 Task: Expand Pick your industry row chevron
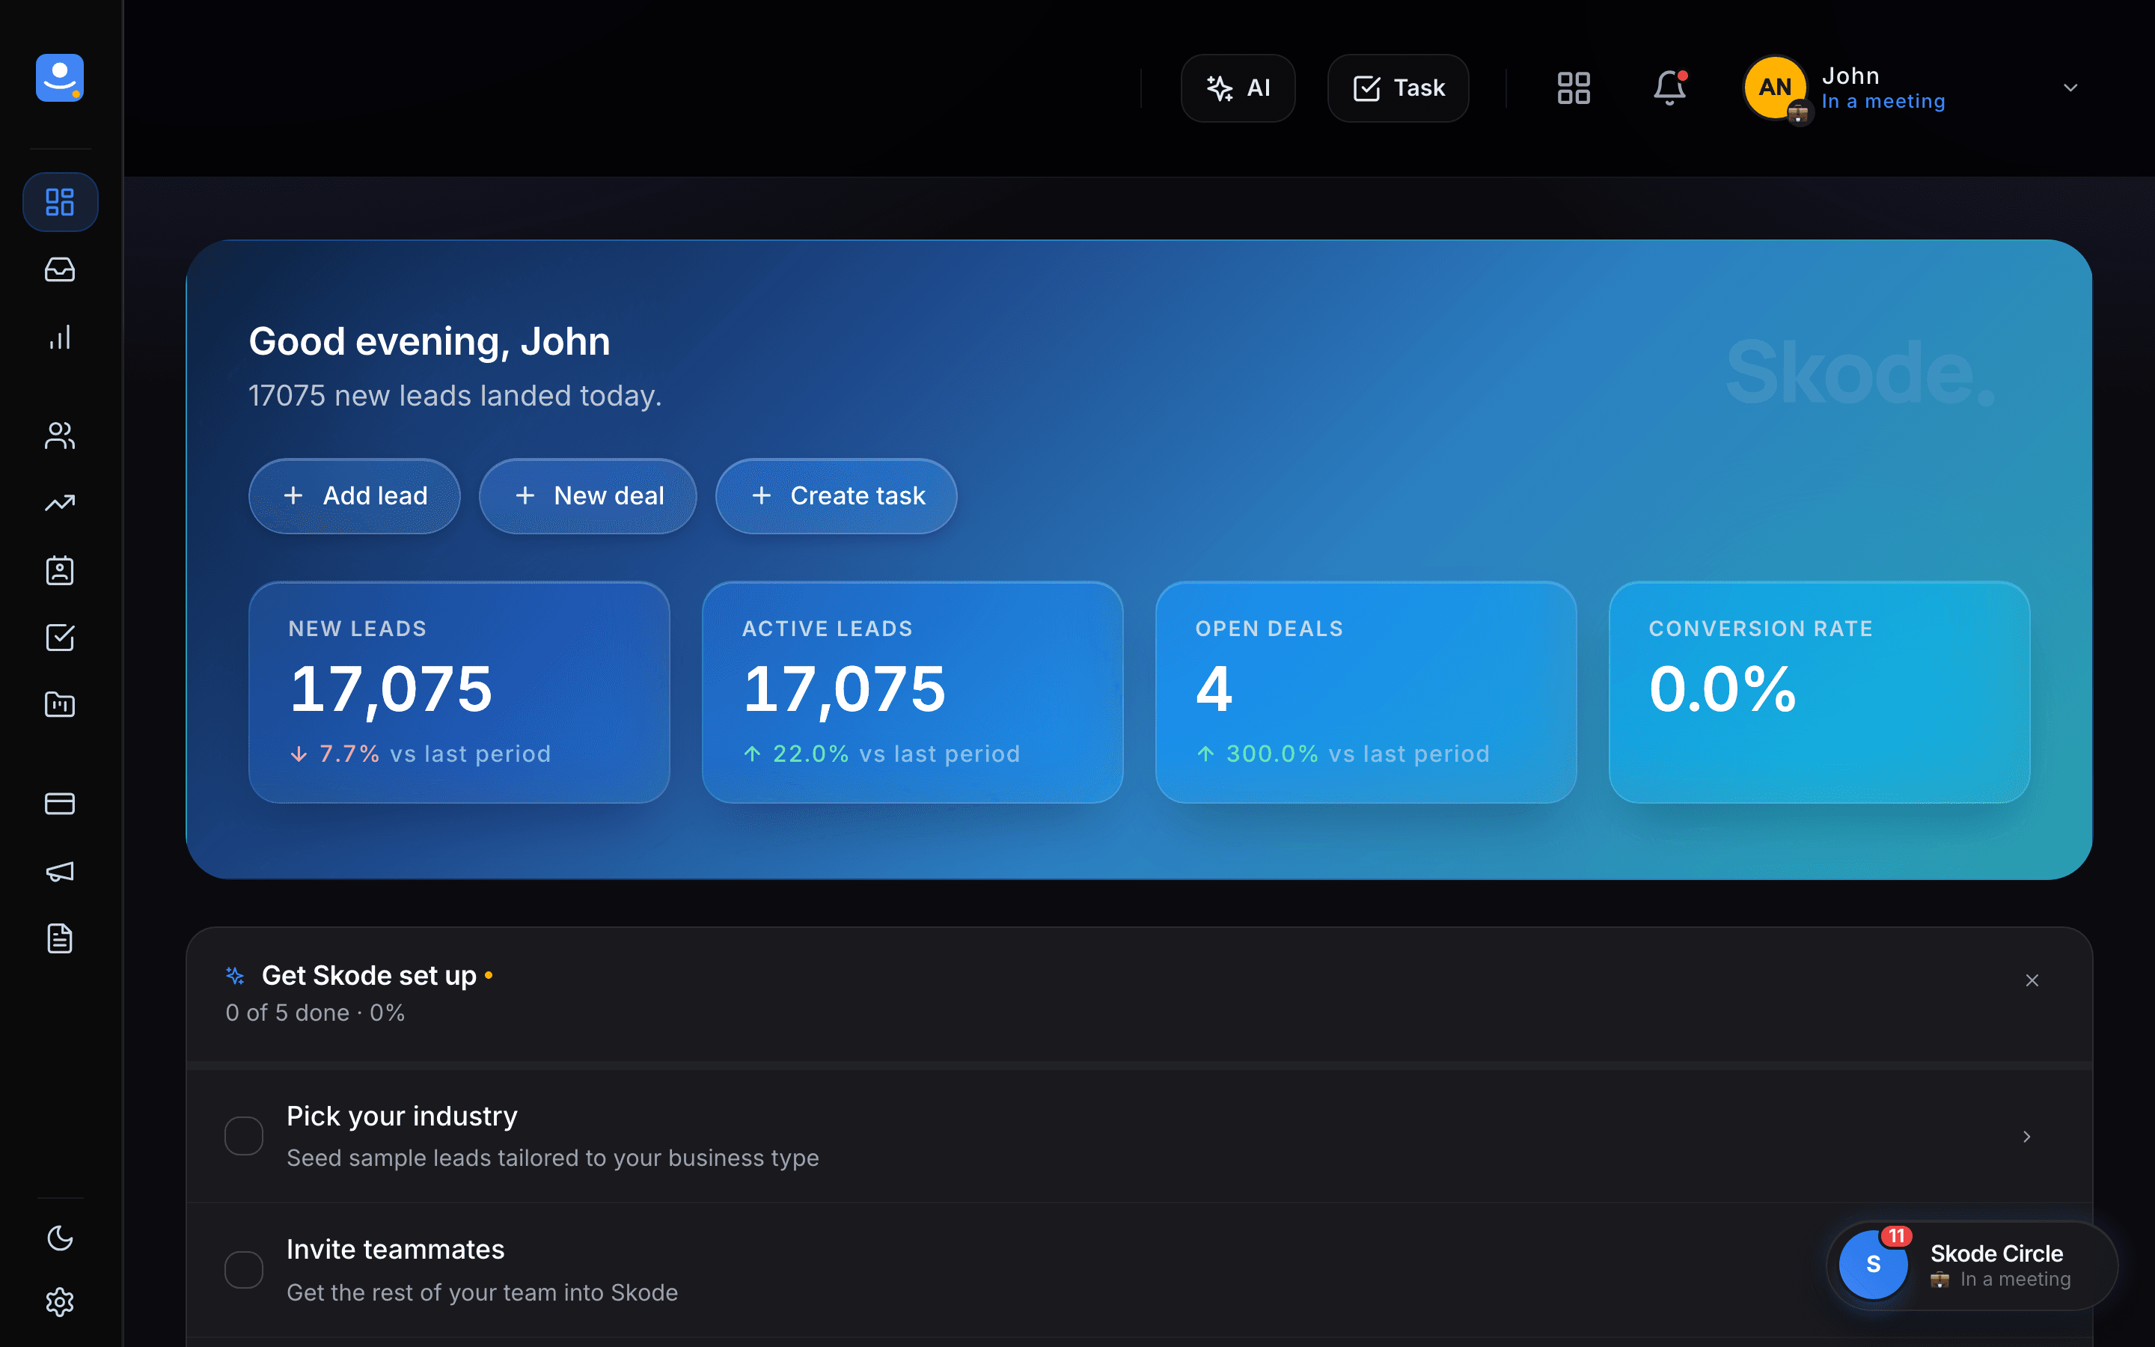pos(2027,1137)
